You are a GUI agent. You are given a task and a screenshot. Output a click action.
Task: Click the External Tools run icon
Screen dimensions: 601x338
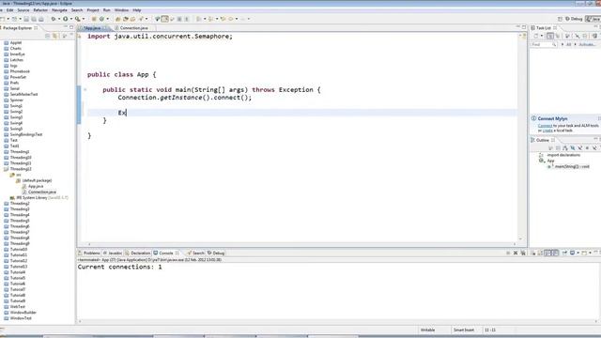[78, 19]
